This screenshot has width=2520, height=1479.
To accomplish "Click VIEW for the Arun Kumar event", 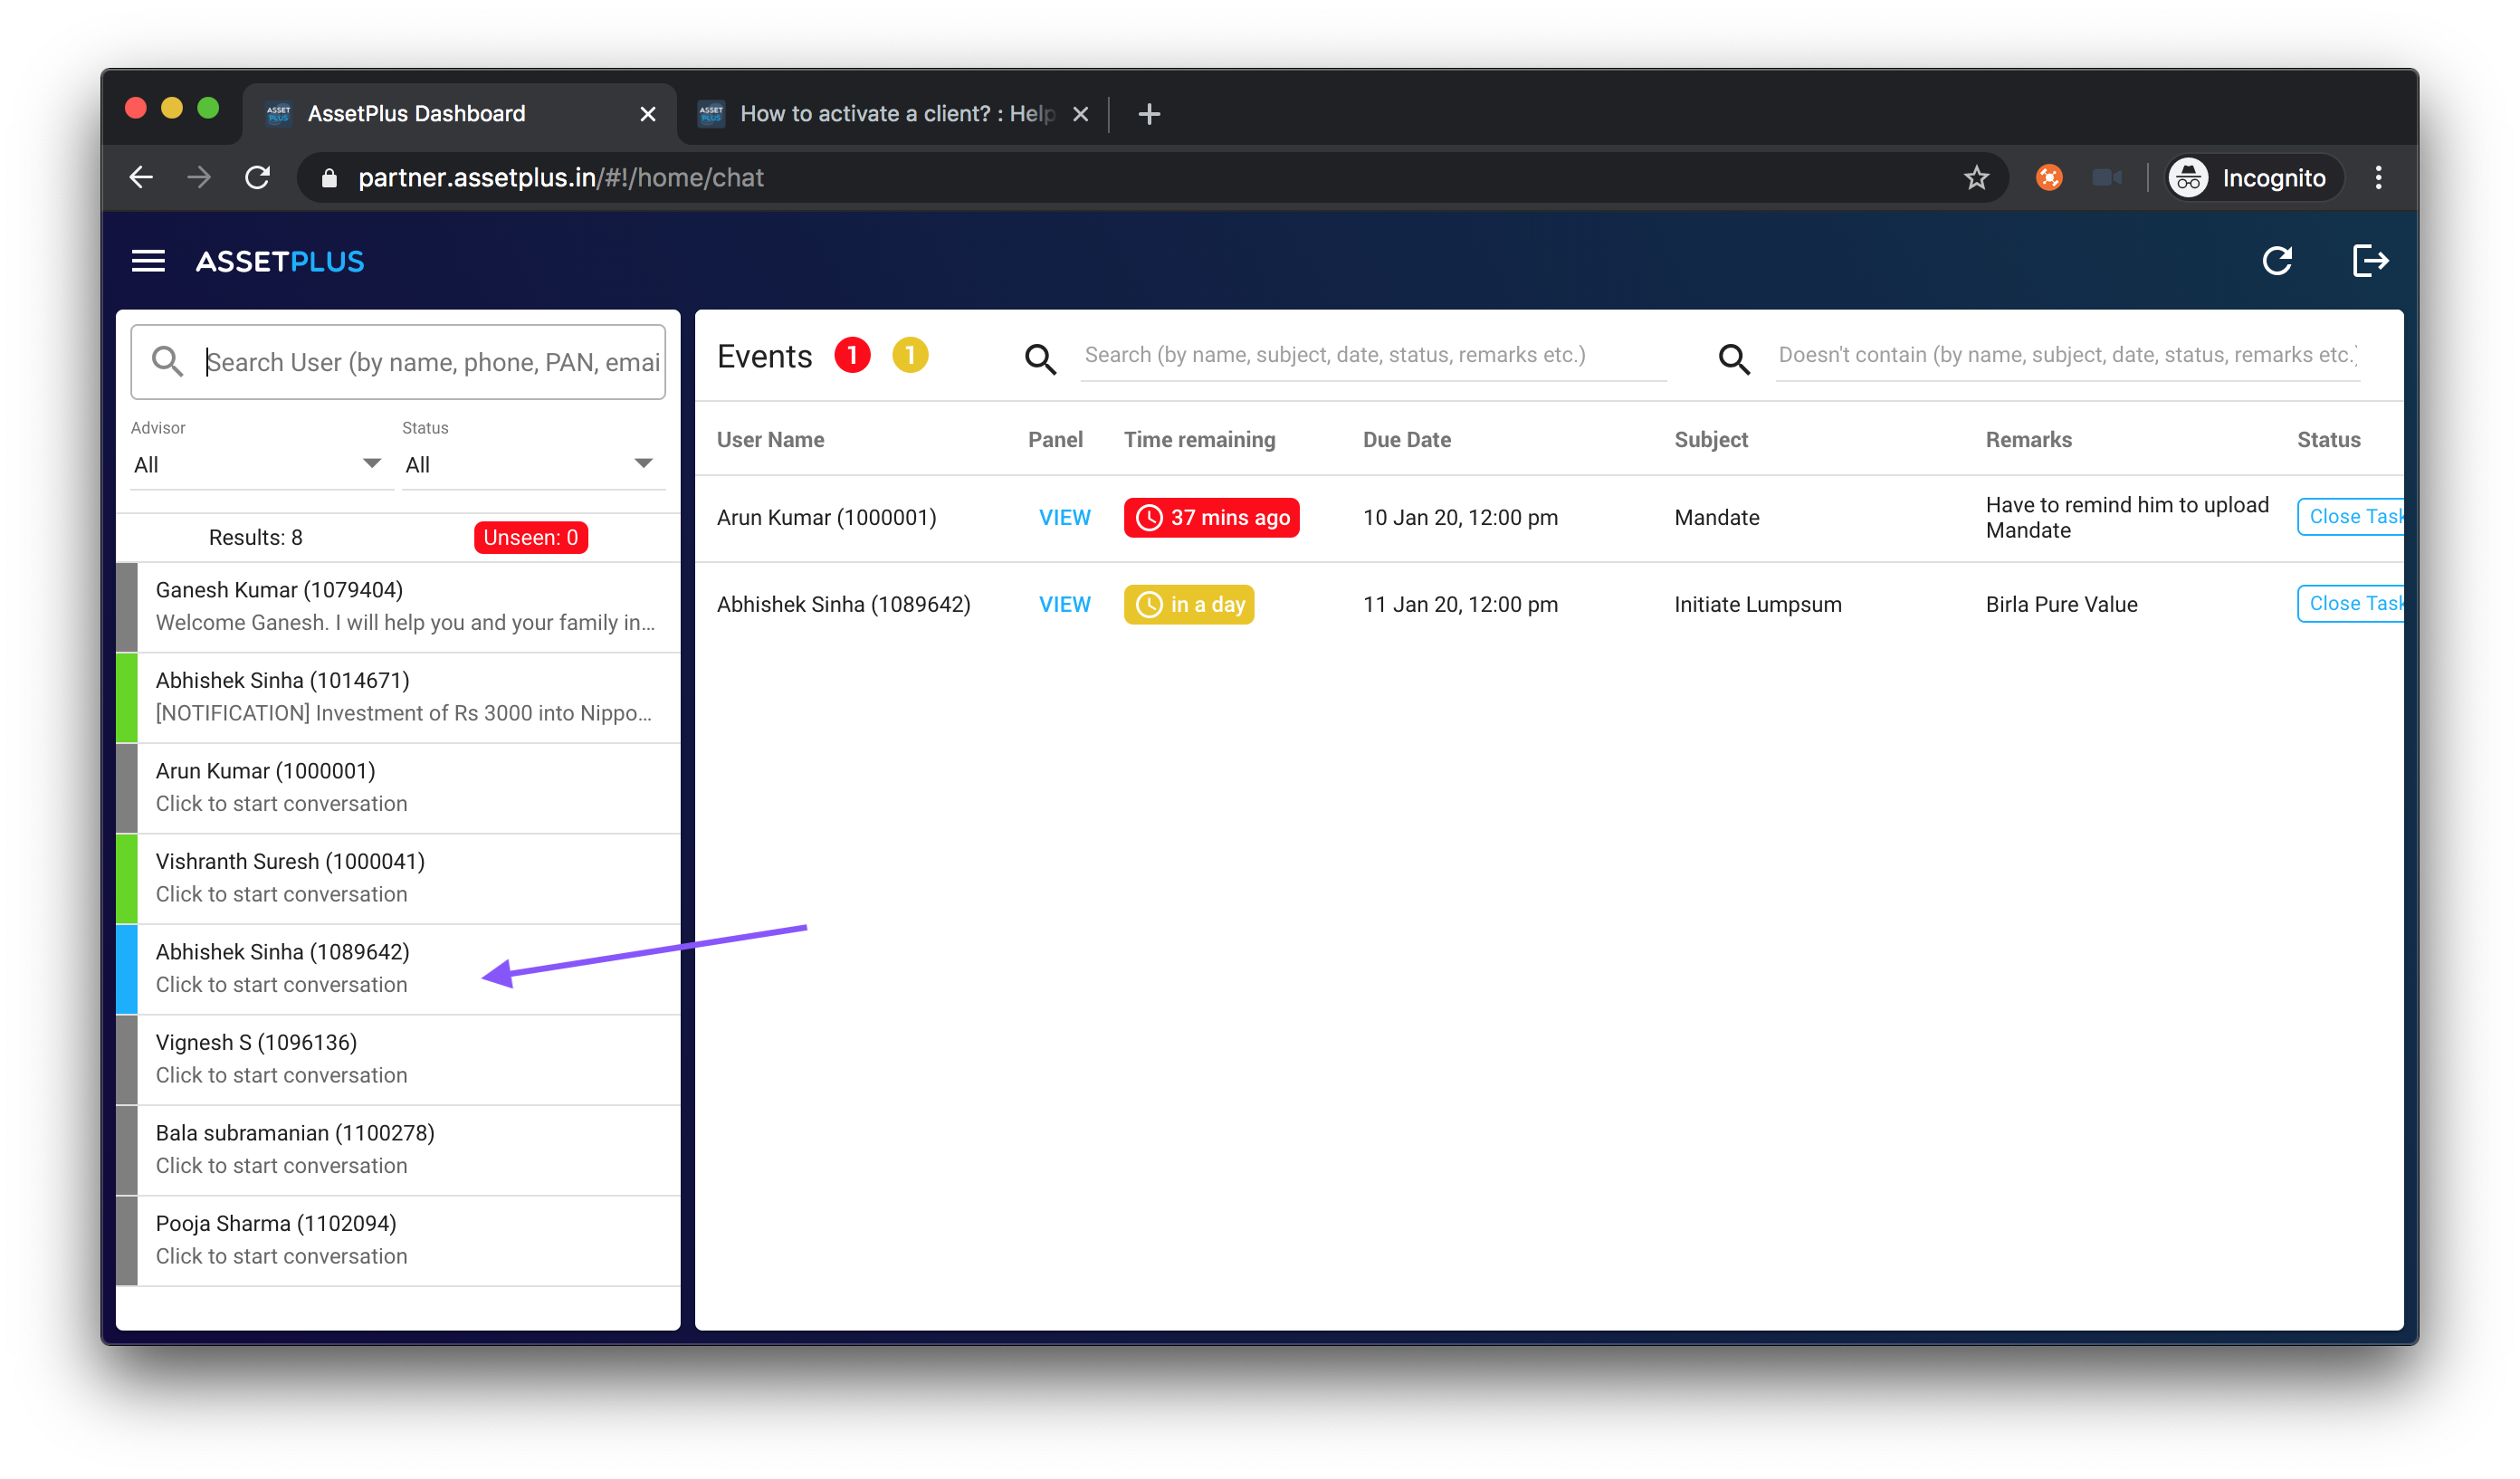I will point(1064,518).
